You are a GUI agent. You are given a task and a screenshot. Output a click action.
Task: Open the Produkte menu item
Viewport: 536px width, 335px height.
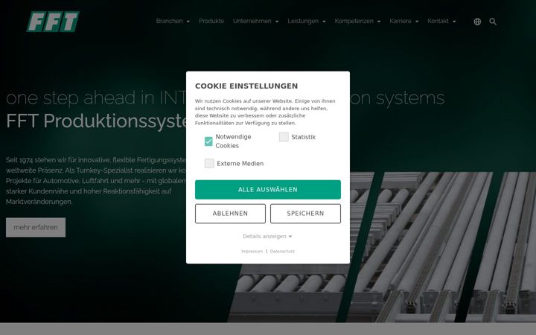coord(211,21)
